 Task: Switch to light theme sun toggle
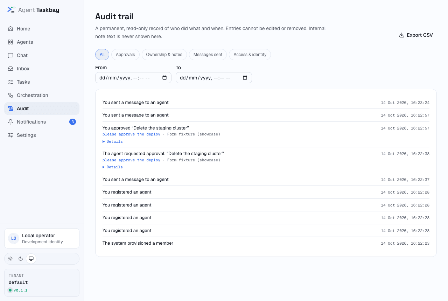(x=10, y=259)
